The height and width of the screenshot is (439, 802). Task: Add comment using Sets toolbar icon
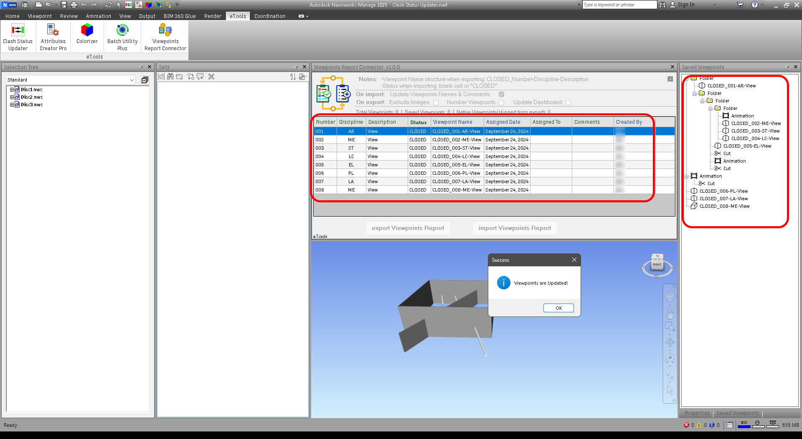point(200,77)
